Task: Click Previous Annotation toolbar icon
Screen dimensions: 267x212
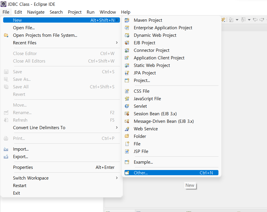Action: coord(243,20)
